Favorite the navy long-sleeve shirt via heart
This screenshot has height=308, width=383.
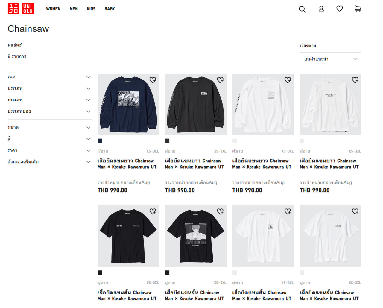(153, 80)
